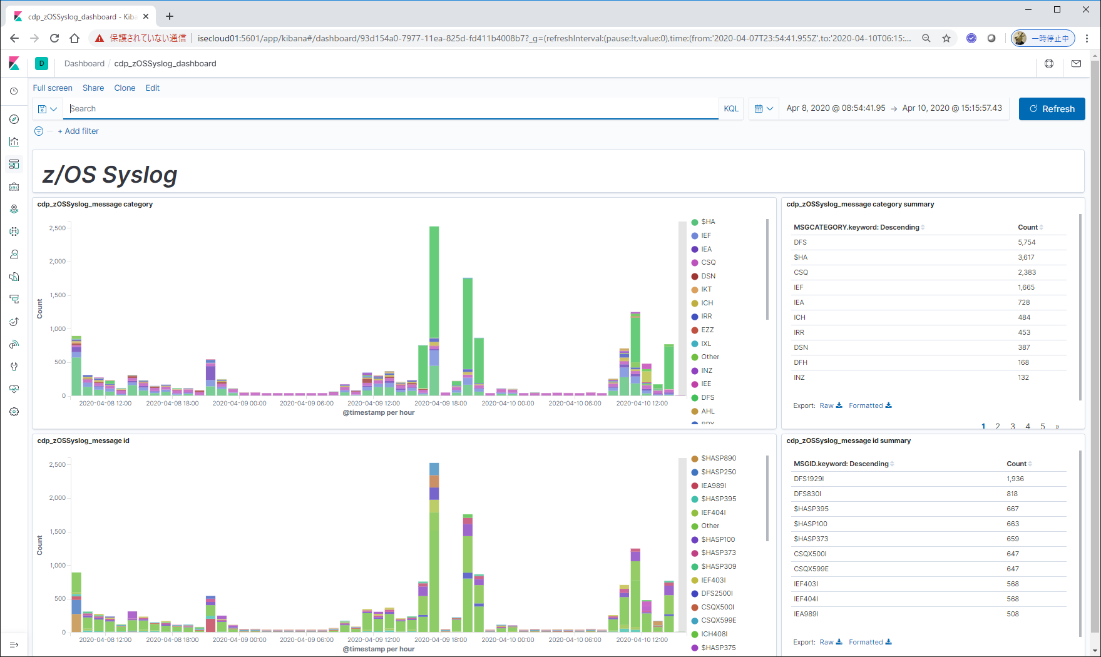Image resolution: width=1101 pixels, height=657 pixels.
Task: Select the cdp_zOSSyslog_dashboard browser tab
Action: (81, 16)
